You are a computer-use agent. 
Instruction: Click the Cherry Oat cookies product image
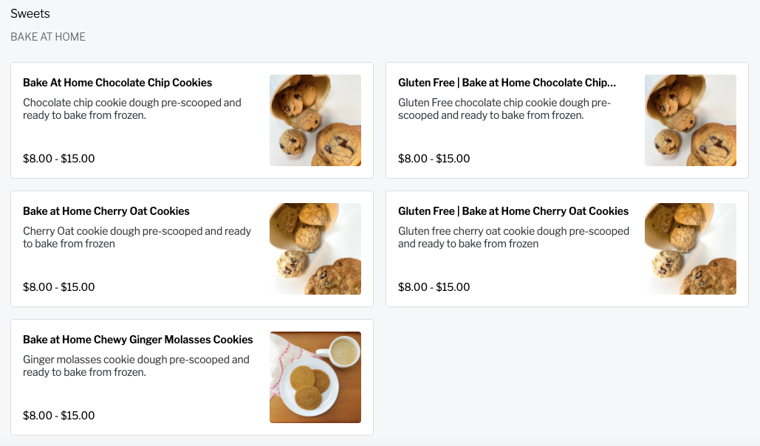[315, 249]
